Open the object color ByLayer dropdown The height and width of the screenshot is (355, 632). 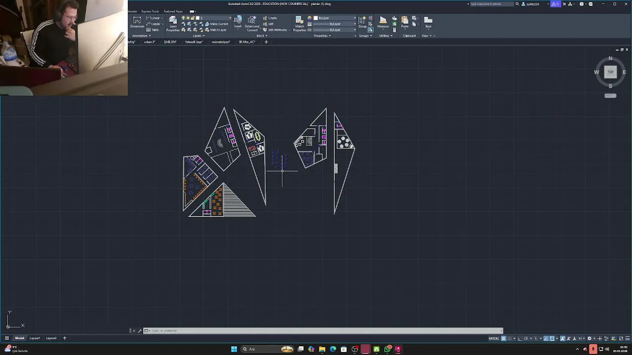point(335,18)
